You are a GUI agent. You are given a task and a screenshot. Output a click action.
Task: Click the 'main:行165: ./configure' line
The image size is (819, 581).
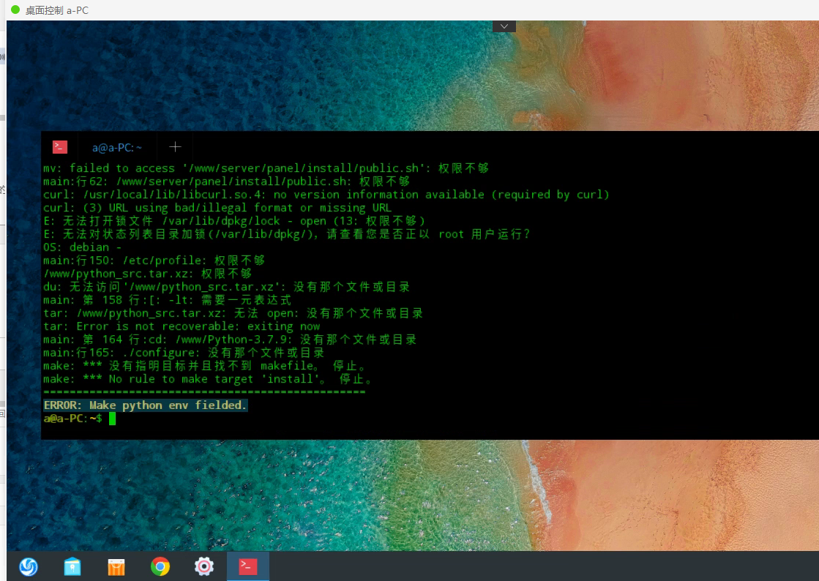tap(184, 353)
